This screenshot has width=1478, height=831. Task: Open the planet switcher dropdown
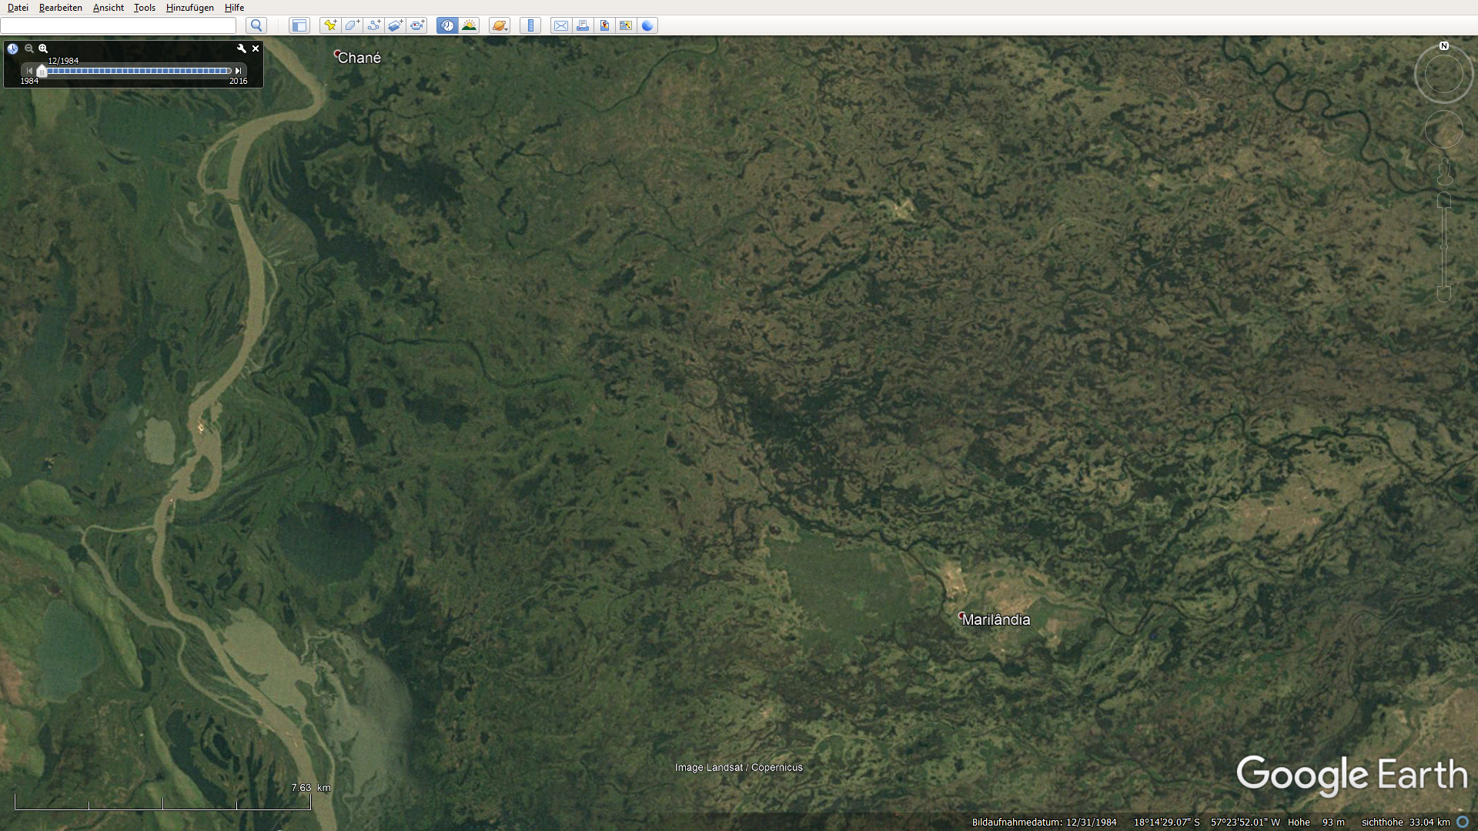coord(500,25)
